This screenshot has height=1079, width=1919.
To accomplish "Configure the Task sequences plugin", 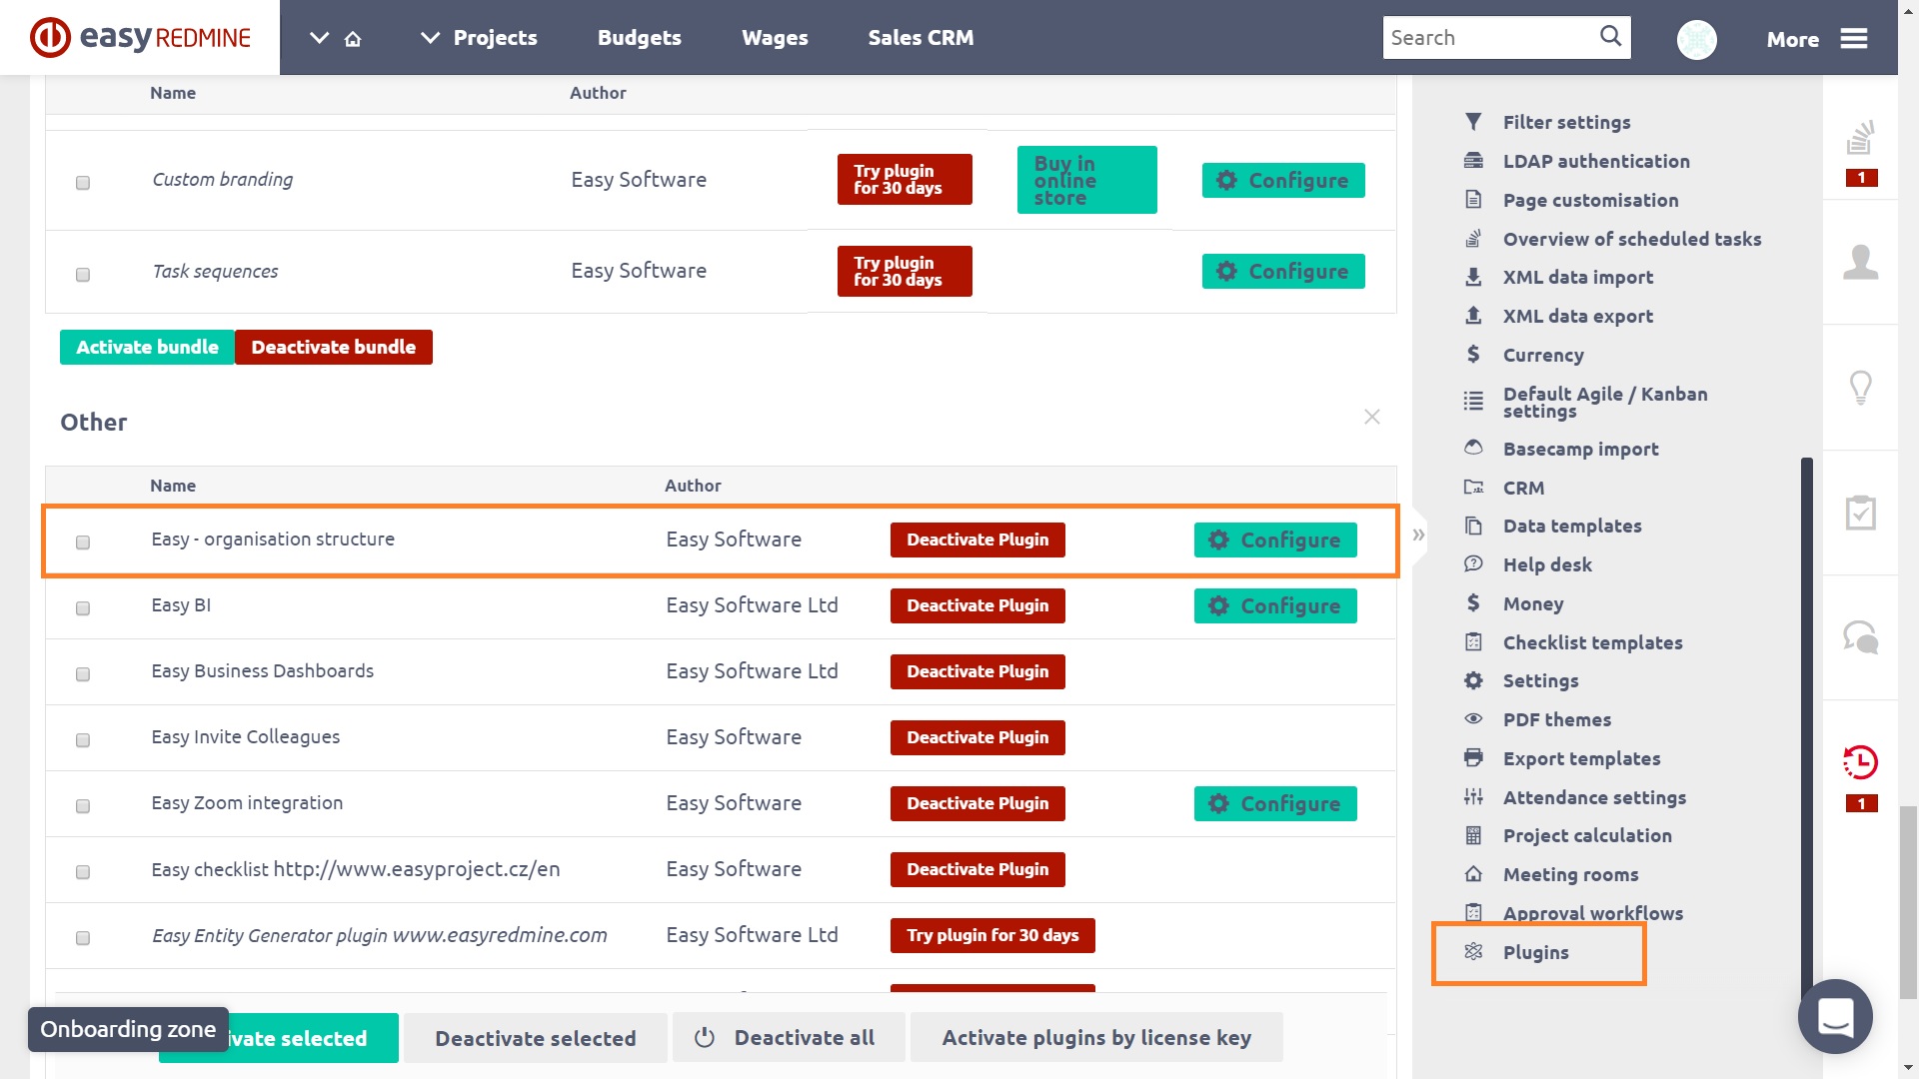I will click(x=1283, y=271).
